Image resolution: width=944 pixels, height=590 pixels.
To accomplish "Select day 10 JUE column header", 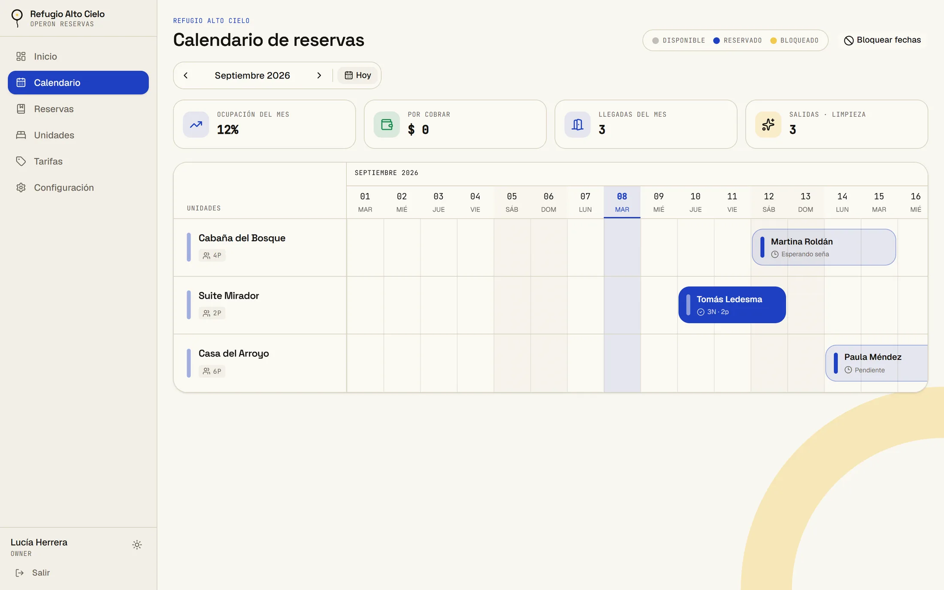I will [x=695, y=202].
